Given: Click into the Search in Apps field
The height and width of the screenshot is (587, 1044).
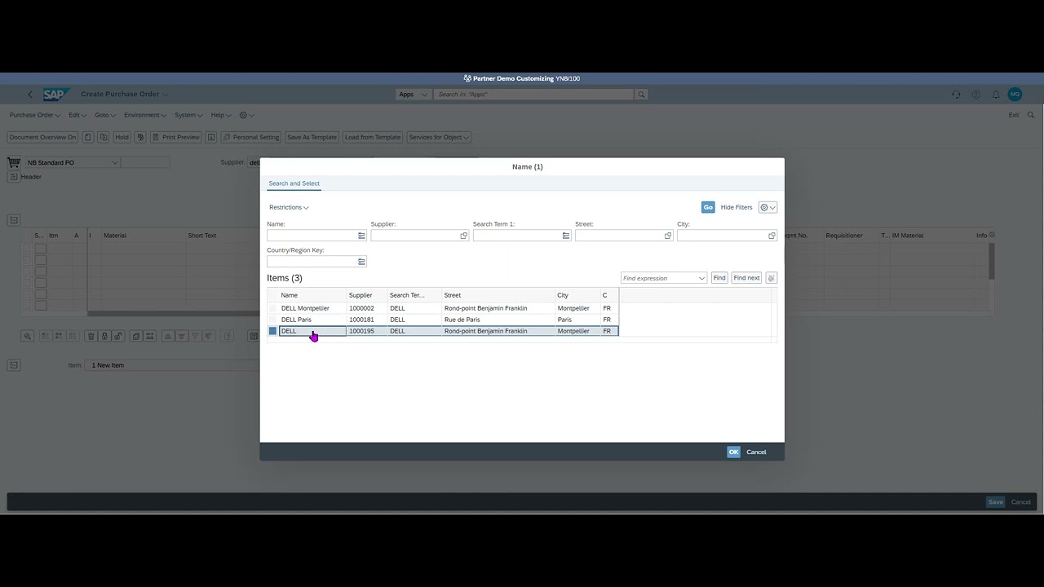Looking at the screenshot, I should click(534, 95).
